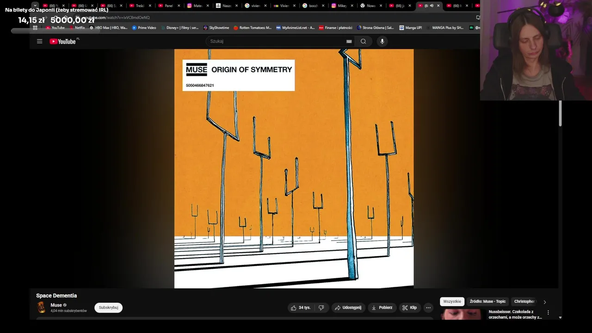Open the Strona Główna bookmark
The width and height of the screenshot is (592, 333).
375,28
